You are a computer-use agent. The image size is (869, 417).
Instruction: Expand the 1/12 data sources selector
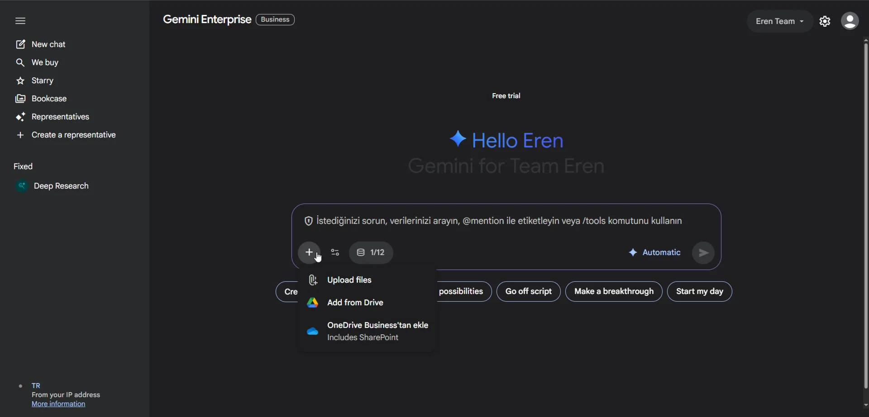coord(371,252)
